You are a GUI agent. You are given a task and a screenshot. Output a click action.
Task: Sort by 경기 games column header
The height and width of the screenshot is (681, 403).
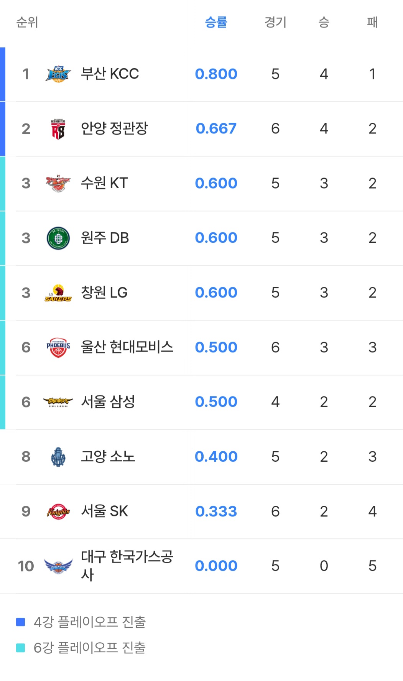point(275,22)
